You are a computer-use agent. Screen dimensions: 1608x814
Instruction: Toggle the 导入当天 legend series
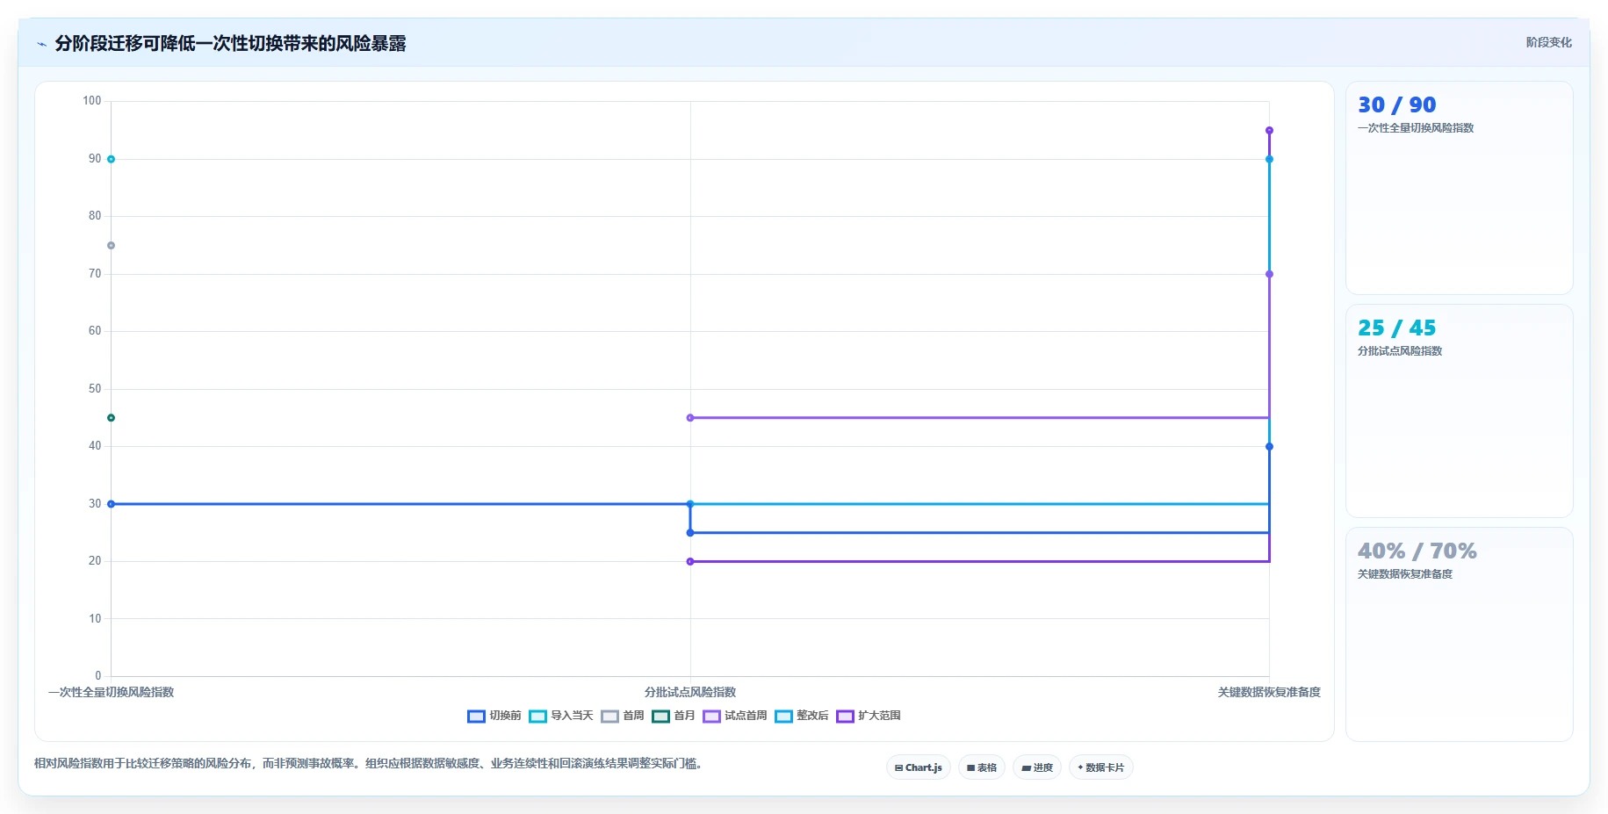561,716
